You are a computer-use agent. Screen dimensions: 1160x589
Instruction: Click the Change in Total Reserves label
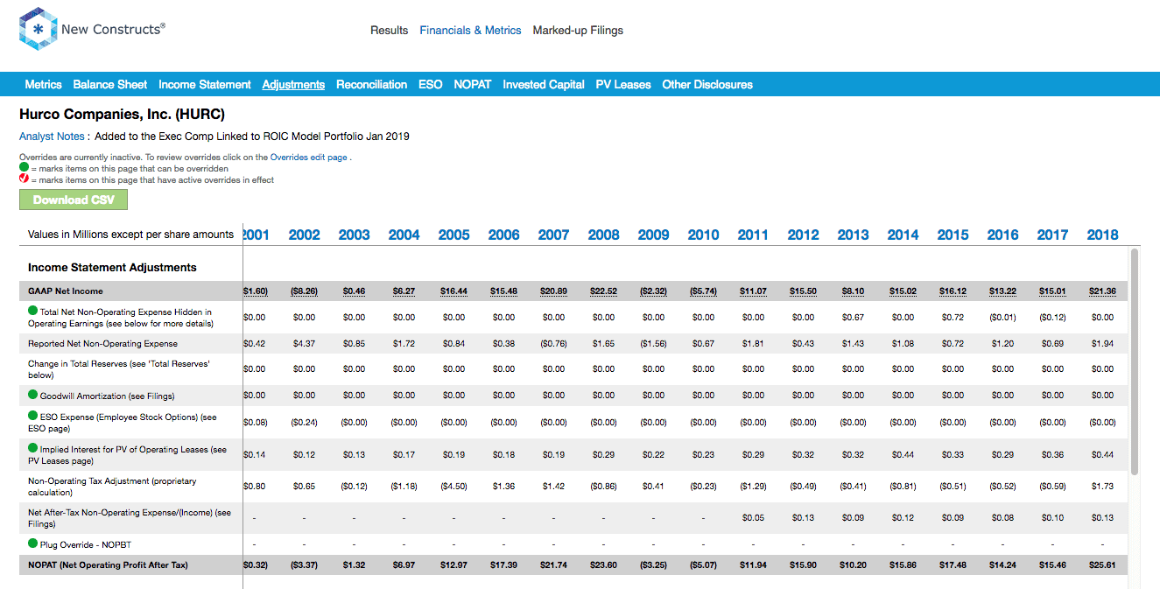tap(119, 368)
